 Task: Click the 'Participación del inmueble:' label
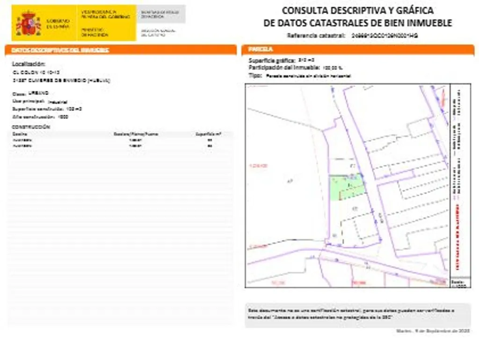coord(284,67)
